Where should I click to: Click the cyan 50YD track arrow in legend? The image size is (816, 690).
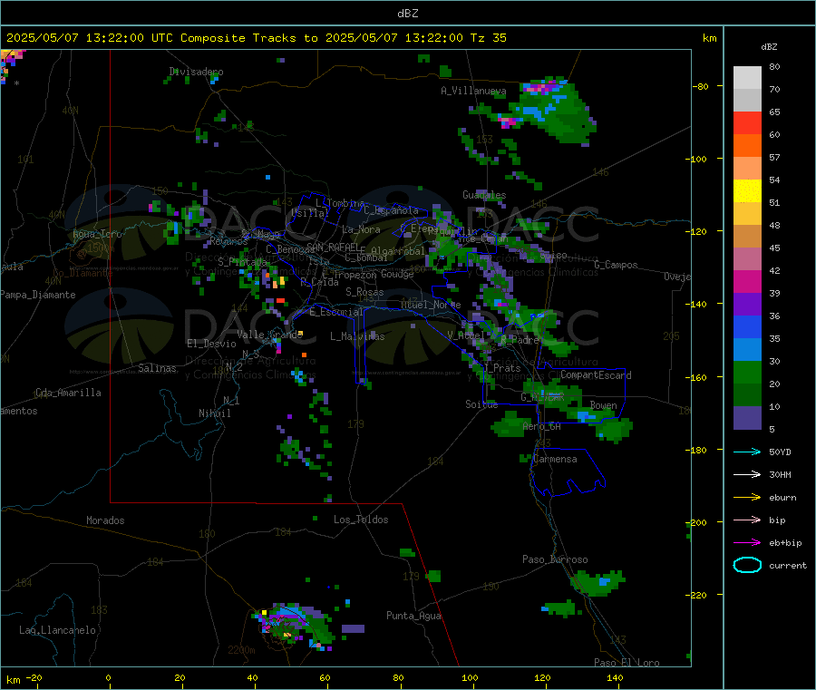pyautogui.click(x=747, y=452)
